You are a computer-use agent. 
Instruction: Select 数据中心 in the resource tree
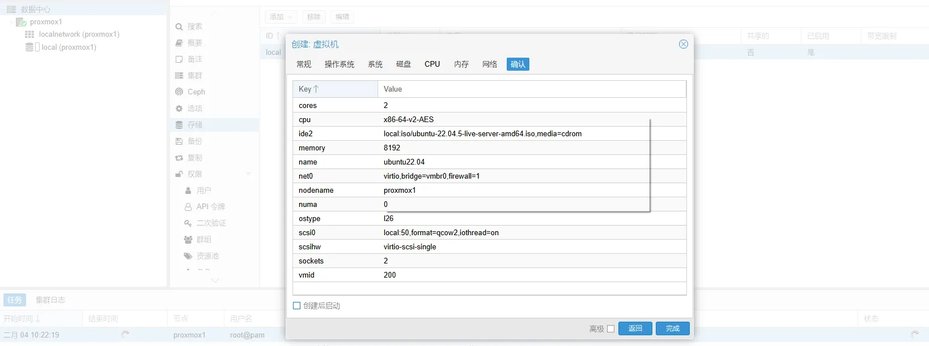[x=35, y=10]
